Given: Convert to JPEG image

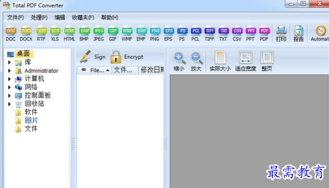Looking at the screenshot, I should (99, 33).
